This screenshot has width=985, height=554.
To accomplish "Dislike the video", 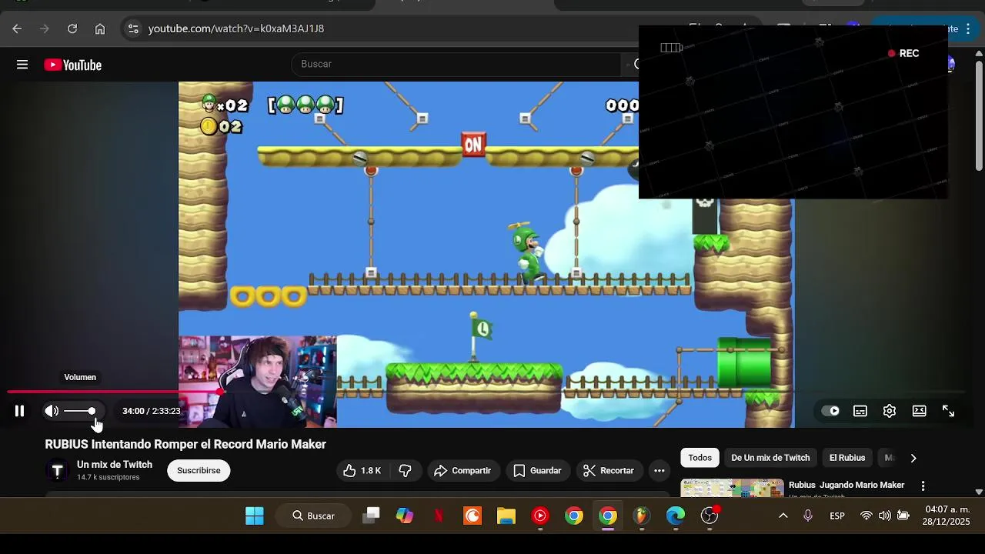I will point(406,470).
